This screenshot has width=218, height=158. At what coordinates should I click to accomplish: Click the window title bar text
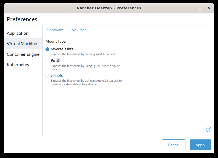point(109,8)
